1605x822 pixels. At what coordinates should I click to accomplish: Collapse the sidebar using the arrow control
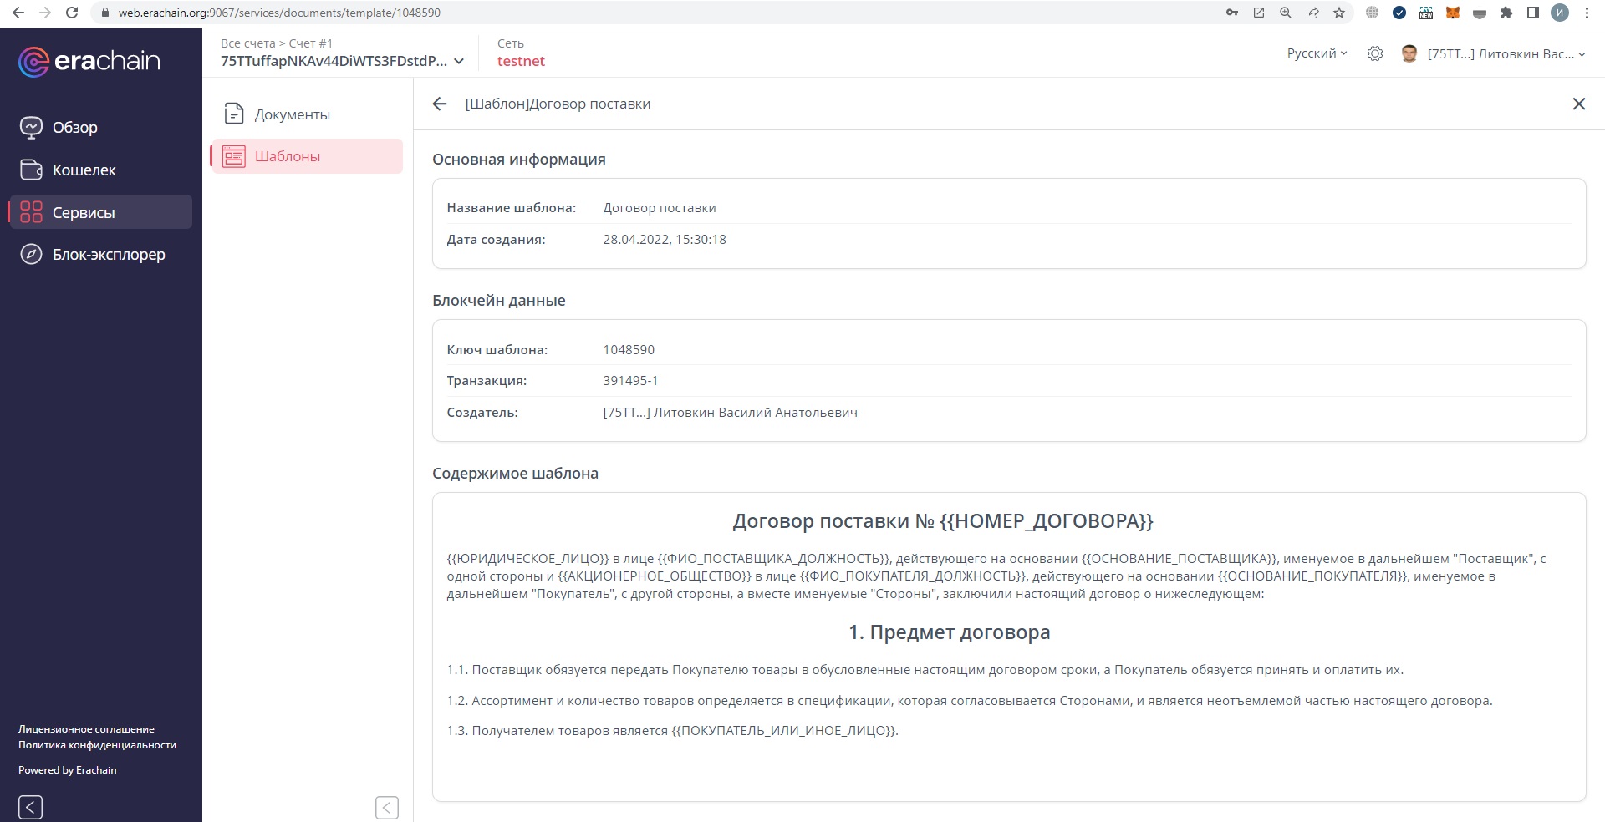click(30, 807)
